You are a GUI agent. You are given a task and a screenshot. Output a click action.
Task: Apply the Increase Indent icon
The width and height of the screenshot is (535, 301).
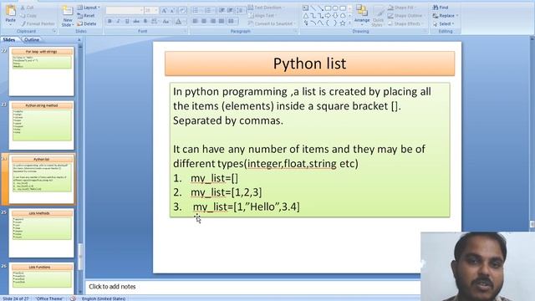[231, 11]
